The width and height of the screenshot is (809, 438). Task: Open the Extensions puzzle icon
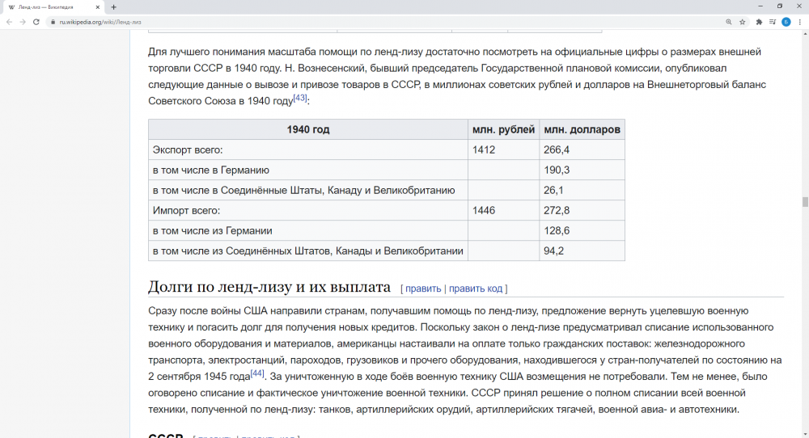coord(760,22)
